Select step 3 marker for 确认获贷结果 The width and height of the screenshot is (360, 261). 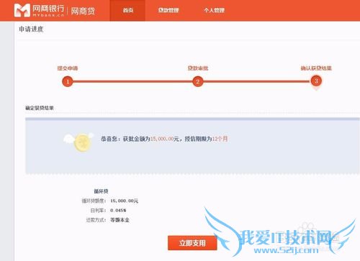coord(316,81)
